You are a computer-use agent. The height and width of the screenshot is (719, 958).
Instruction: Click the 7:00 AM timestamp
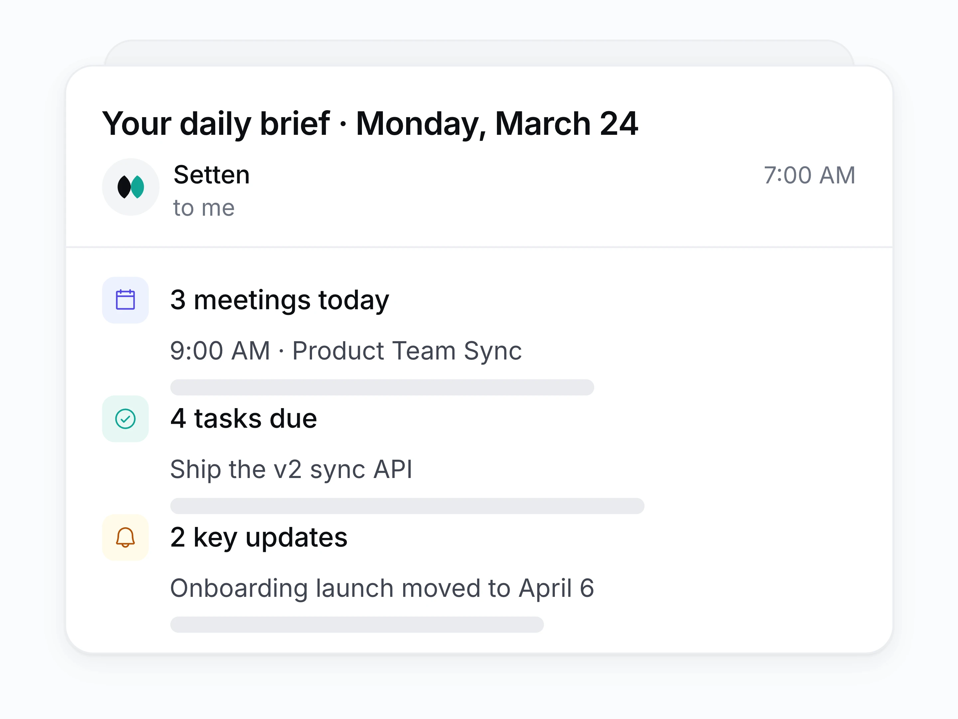click(809, 175)
